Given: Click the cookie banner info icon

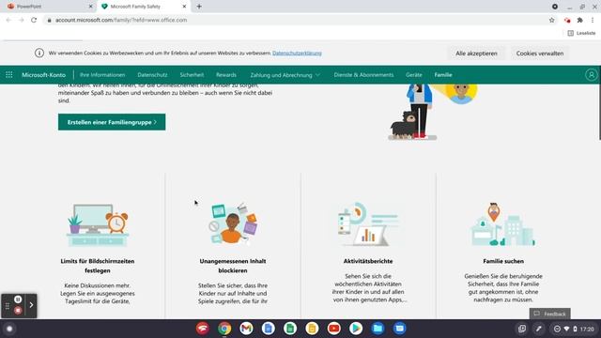Looking at the screenshot, I should tap(39, 53).
